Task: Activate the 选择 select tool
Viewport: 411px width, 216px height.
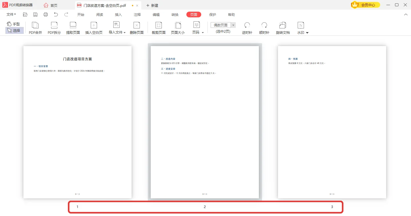Action: click(x=14, y=30)
